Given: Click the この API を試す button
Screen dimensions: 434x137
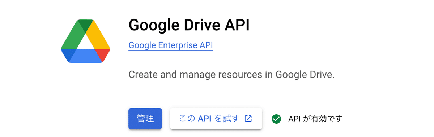Looking at the screenshot, I should [216, 119].
